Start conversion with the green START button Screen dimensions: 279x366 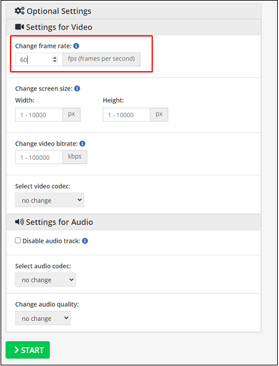pyautogui.click(x=28, y=350)
